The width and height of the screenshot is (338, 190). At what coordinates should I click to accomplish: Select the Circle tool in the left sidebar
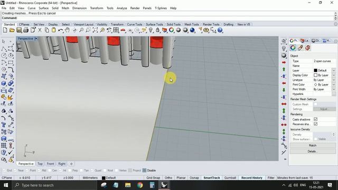click(x=4, y=55)
